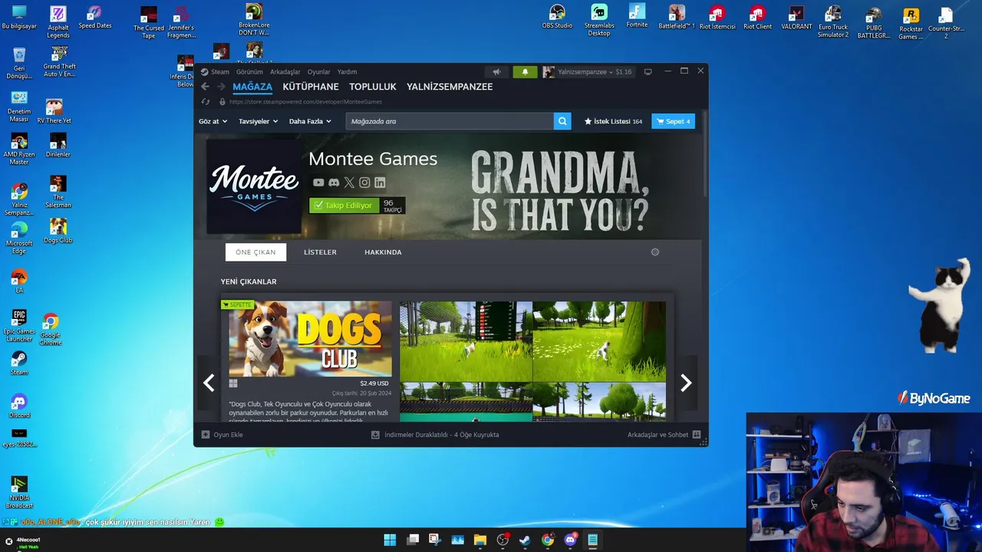
Task: Toggle the Takip Ediliyor follow button
Action: (x=344, y=205)
